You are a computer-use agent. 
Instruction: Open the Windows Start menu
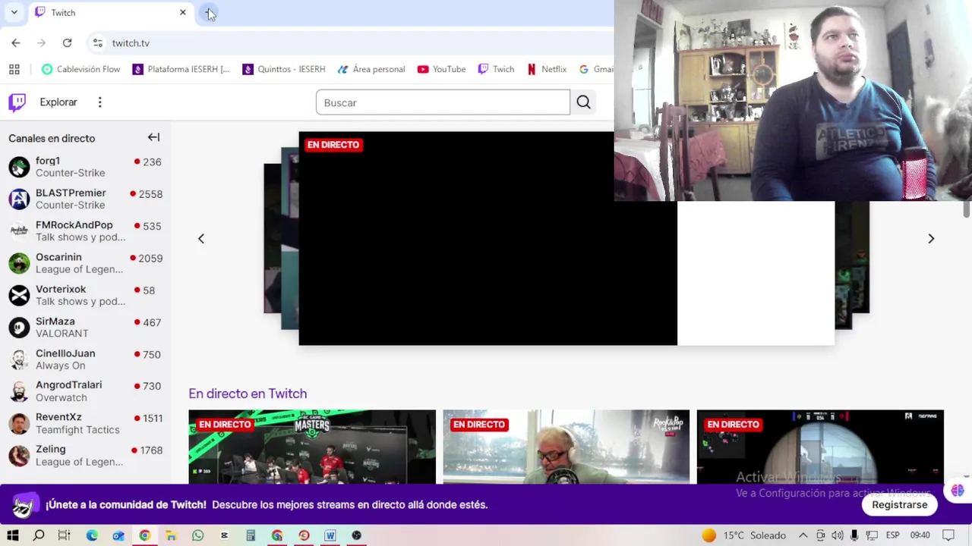coord(13,535)
